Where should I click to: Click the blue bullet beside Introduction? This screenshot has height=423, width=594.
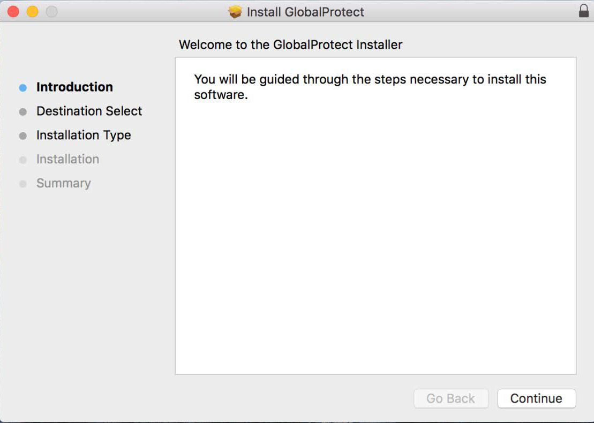click(22, 87)
